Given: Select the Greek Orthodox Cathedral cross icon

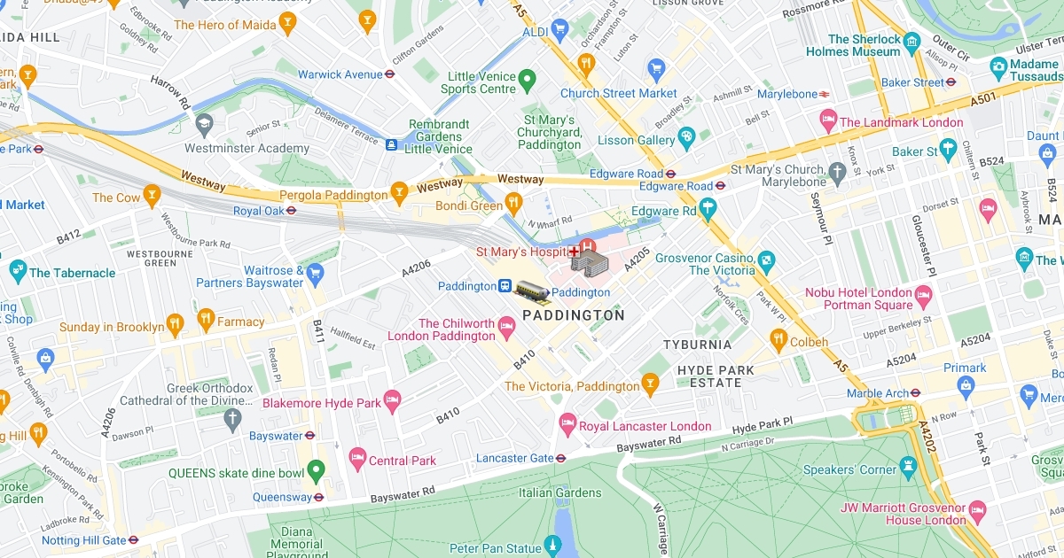Looking at the screenshot, I should (x=232, y=419).
